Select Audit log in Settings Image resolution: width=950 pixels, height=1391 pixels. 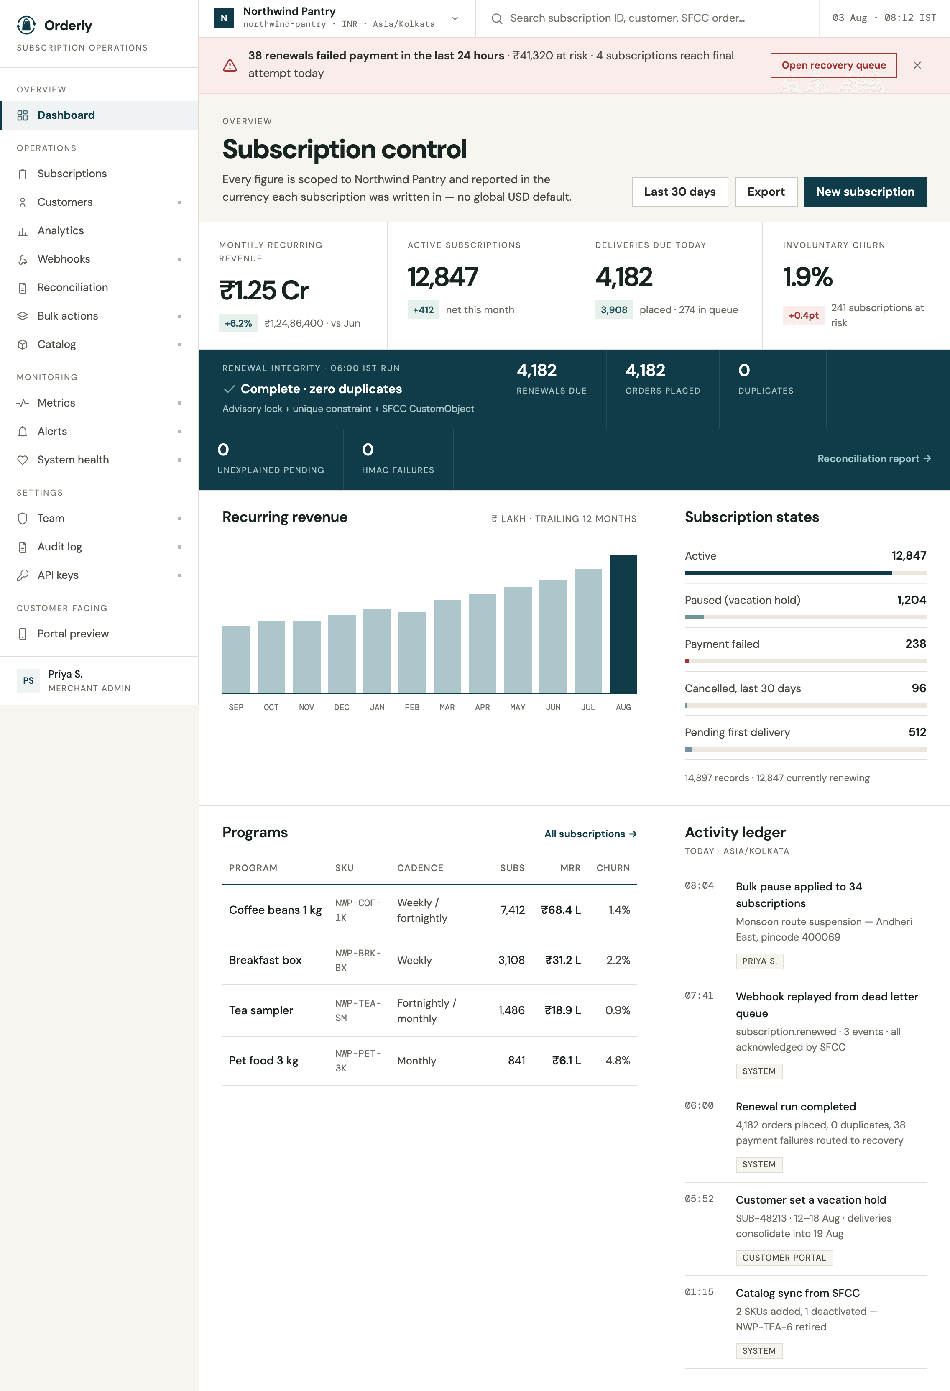pyautogui.click(x=100, y=547)
